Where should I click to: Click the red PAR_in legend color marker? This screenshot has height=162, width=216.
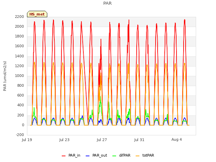pyautogui.click(x=63, y=156)
